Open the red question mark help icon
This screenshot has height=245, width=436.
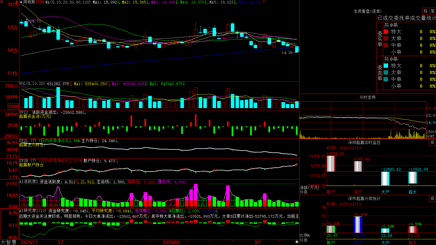pyautogui.click(x=17, y=2)
